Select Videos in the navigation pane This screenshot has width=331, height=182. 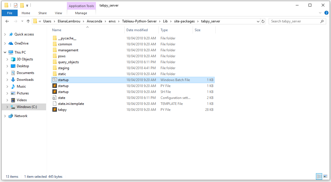22,100
